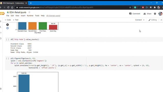This screenshot has width=163, height=92.
Task: Click the red extension icon in toolbar
Action: (x=143, y=7)
